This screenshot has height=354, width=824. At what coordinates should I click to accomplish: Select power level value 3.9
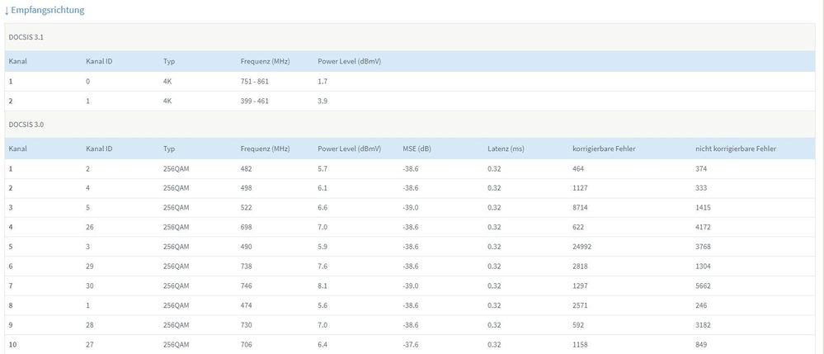[323, 101]
